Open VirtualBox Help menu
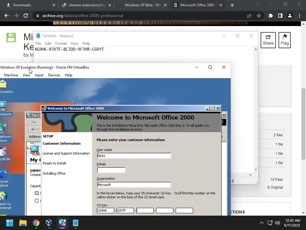Viewport: 306px width, 230px height. [x=68, y=75]
